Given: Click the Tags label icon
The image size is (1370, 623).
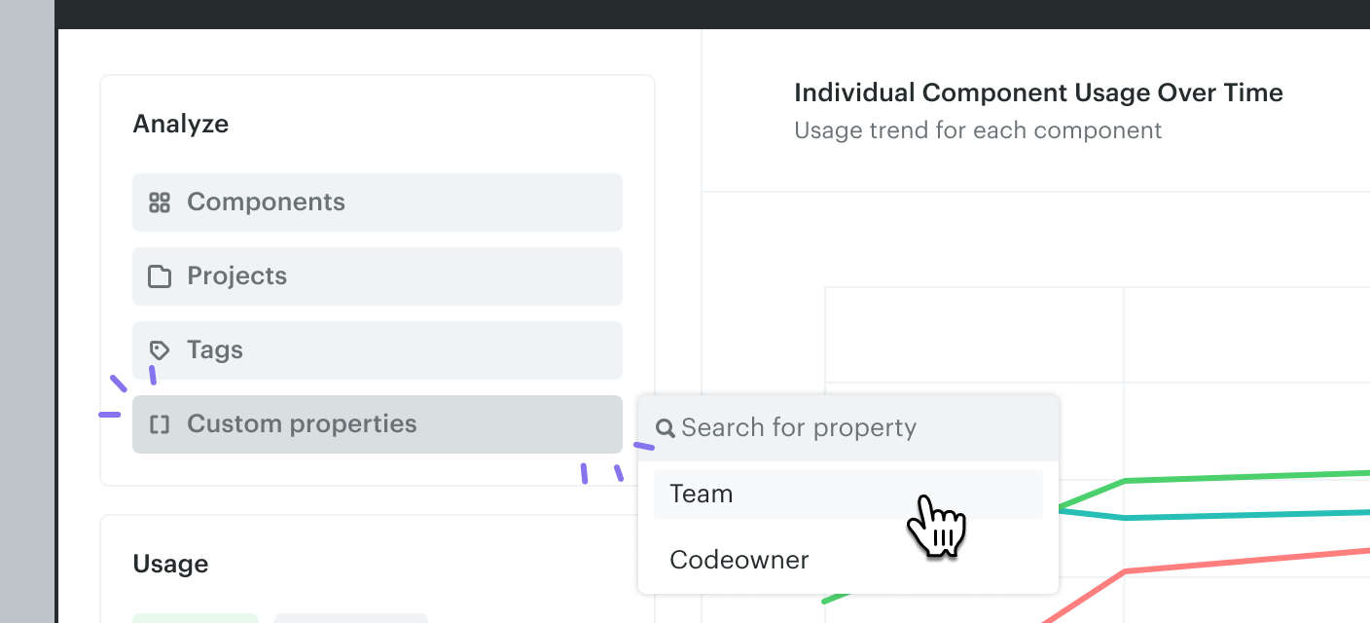Looking at the screenshot, I should [x=160, y=350].
